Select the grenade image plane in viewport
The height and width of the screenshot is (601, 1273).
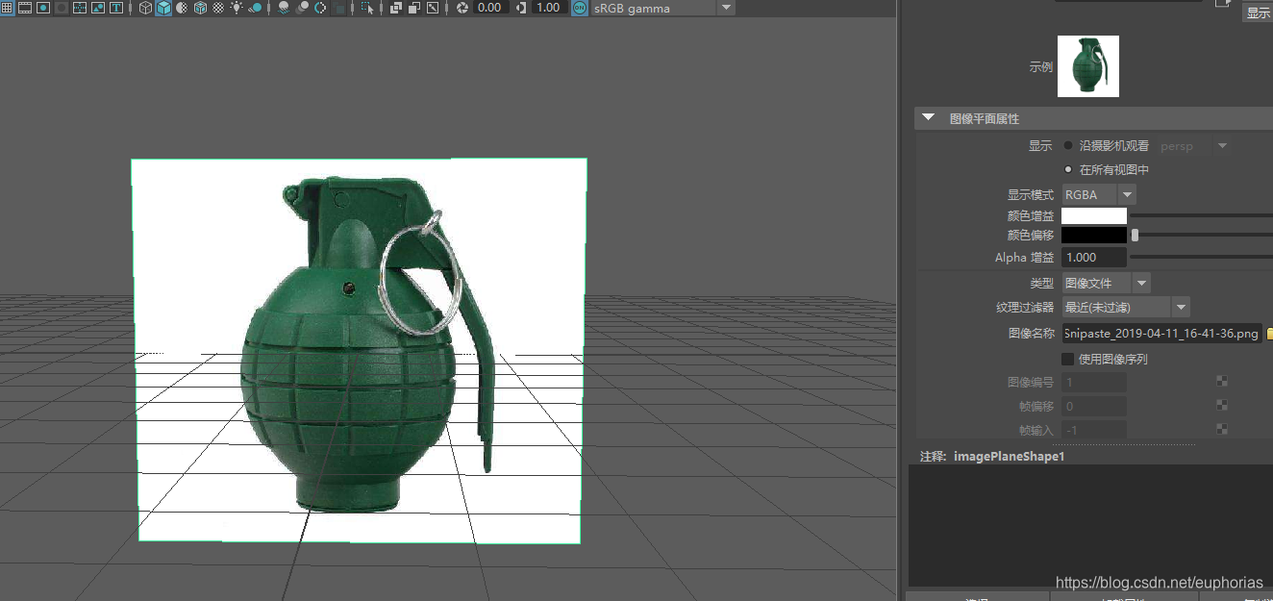coord(359,351)
